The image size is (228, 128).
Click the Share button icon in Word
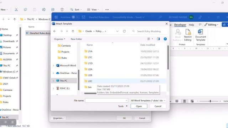[224, 25]
